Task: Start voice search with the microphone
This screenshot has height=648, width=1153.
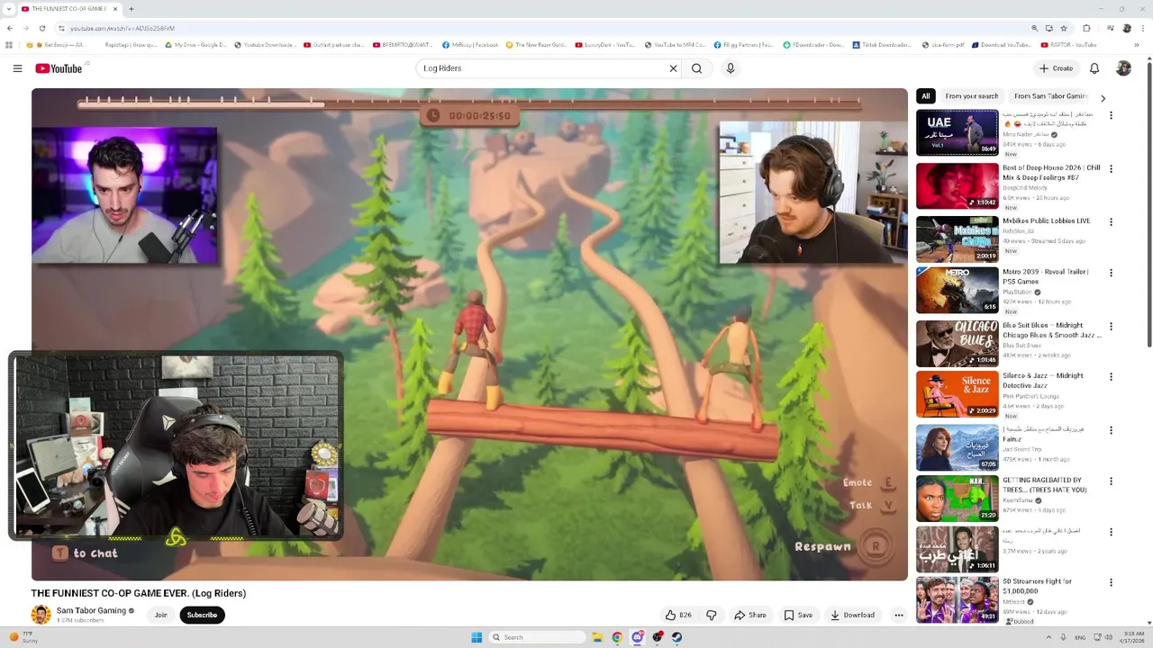Action: click(x=731, y=68)
